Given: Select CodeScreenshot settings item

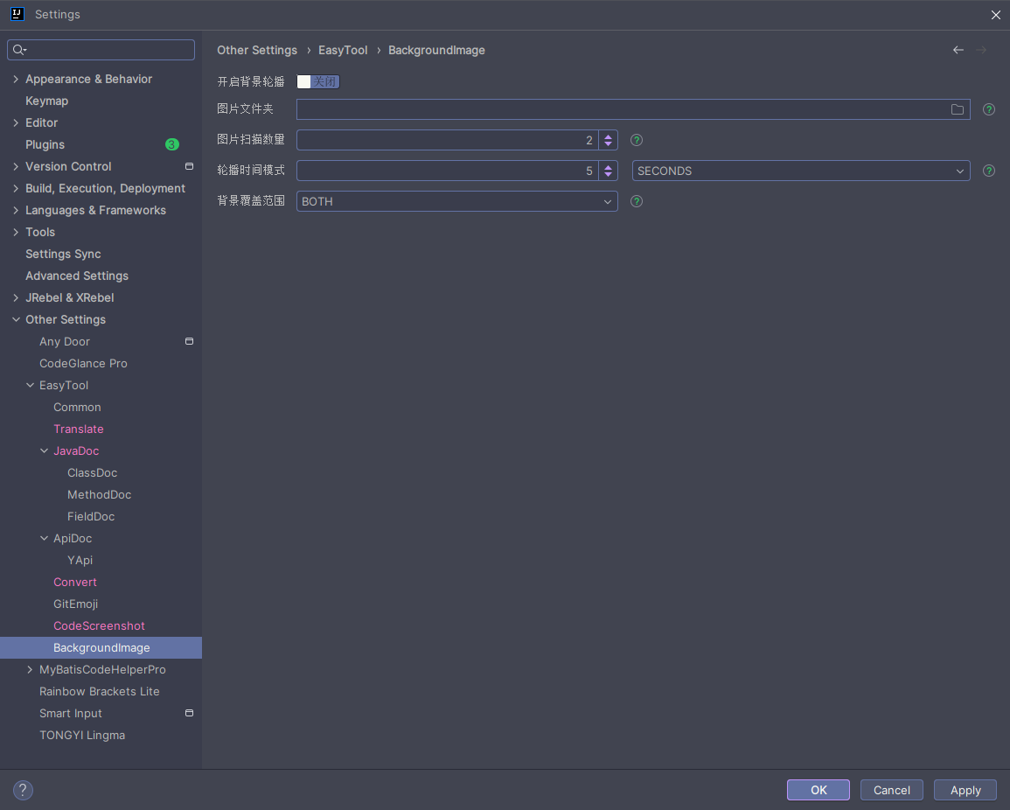Looking at the screenshot, I should click(99, 625).
